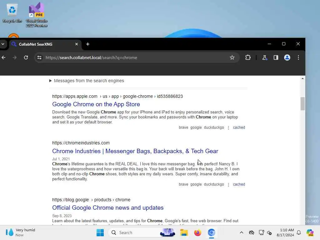Open Chrome Industries Messenger Bags result
Image resolution: width=320 pixels, height=240 pixels.
pyautogui.click(x=135, y=151)
